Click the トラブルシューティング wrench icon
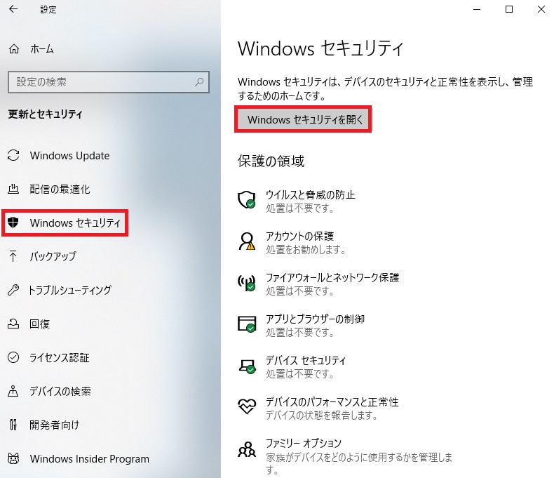 (13, 290)
